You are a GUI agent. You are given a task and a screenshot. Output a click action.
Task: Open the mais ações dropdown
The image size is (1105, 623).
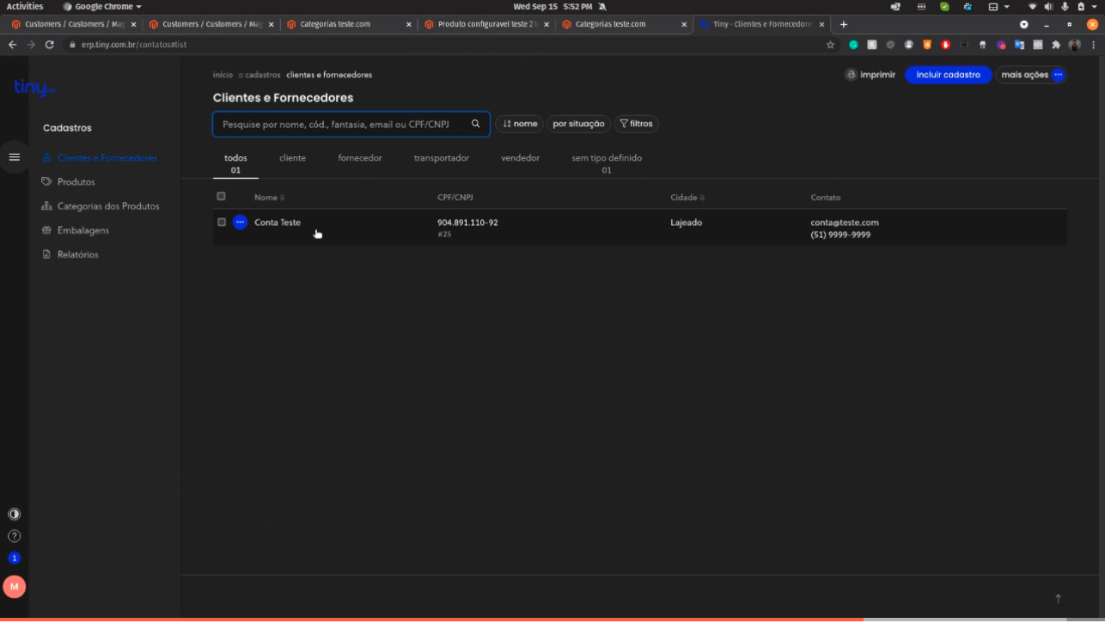click(x=1031, y=75)
